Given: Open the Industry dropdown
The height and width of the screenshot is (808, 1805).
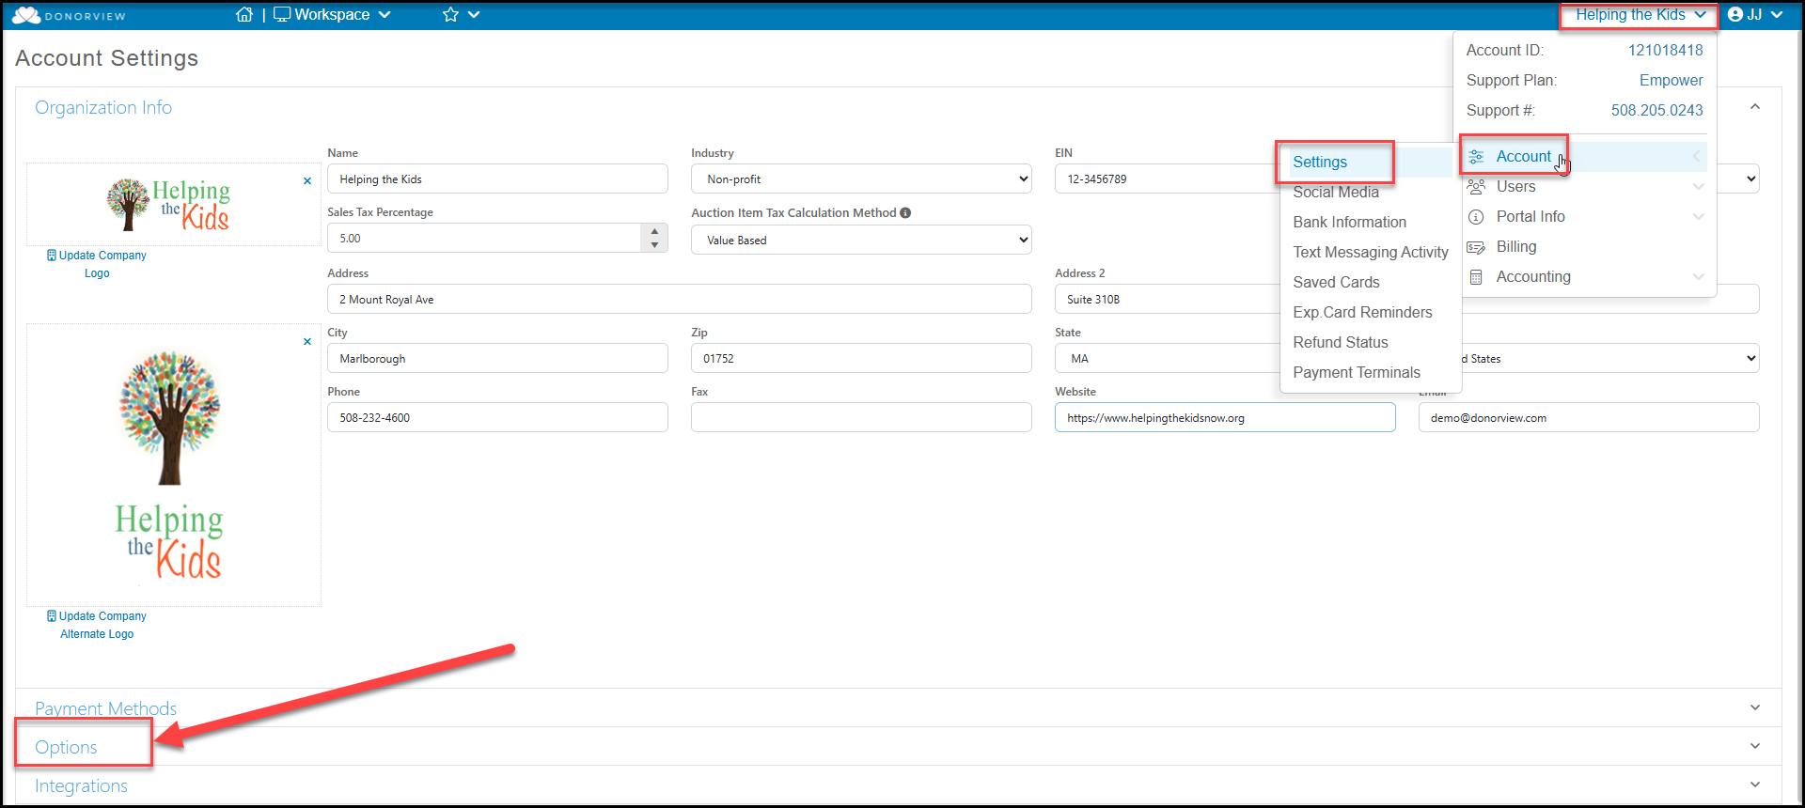Looking at the screenshot, I should point(861,179).
